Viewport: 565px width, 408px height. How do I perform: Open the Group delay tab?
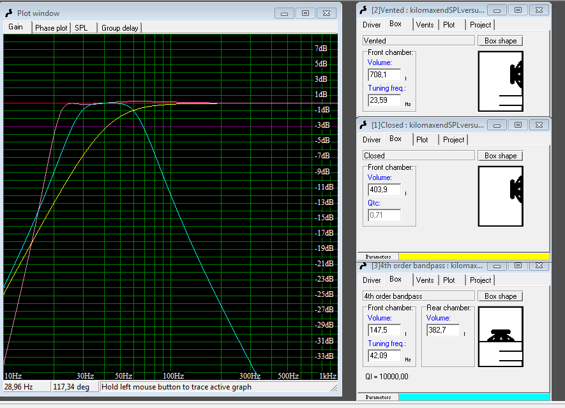coord(119,27)
